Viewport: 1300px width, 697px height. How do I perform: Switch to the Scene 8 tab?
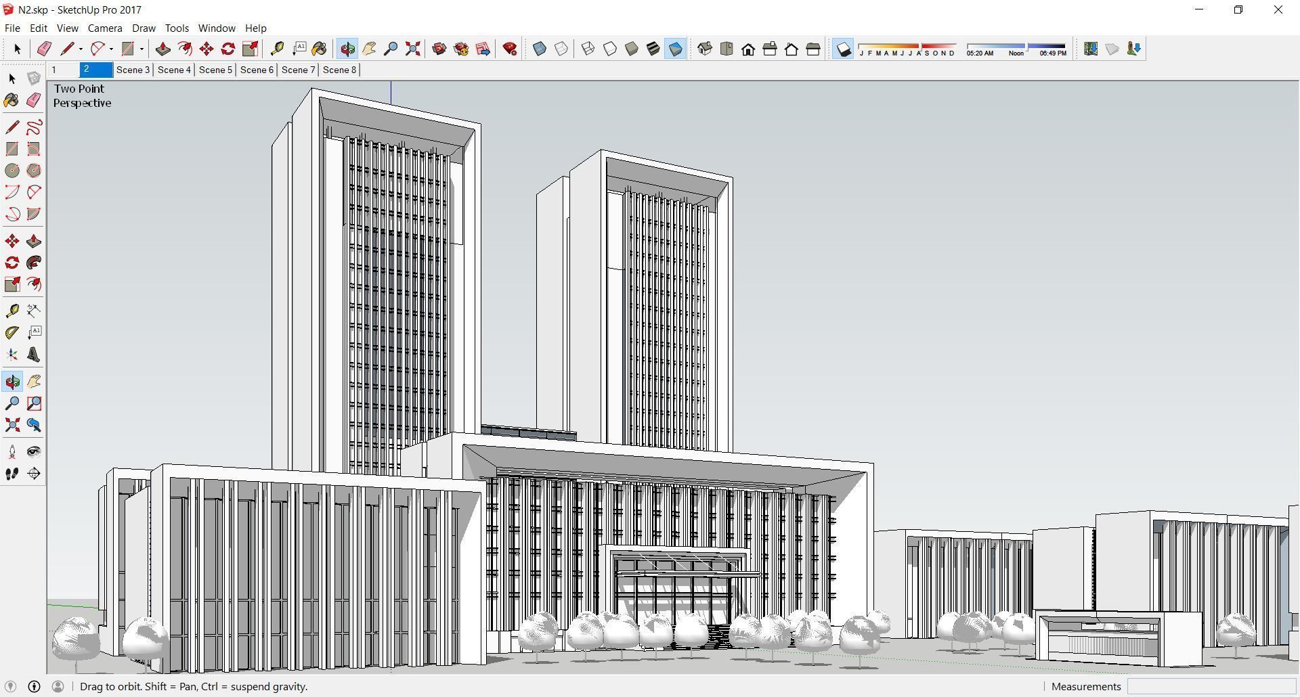339,70
